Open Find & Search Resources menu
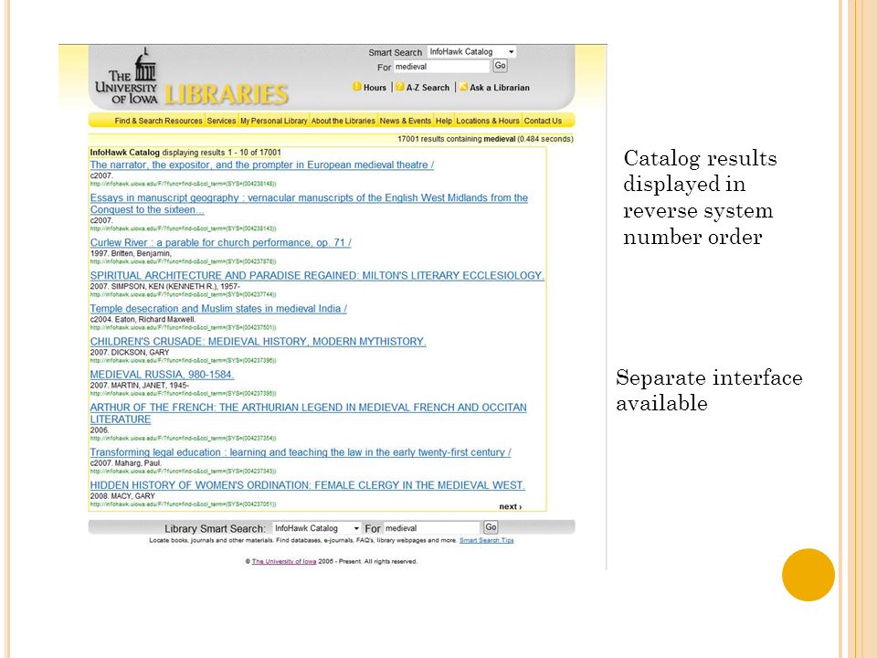877x658 pixels. click(158, 121)
